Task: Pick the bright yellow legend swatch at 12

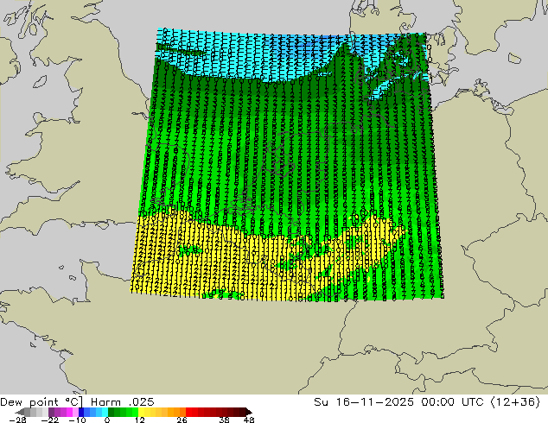Action: (x=141, y=412)
